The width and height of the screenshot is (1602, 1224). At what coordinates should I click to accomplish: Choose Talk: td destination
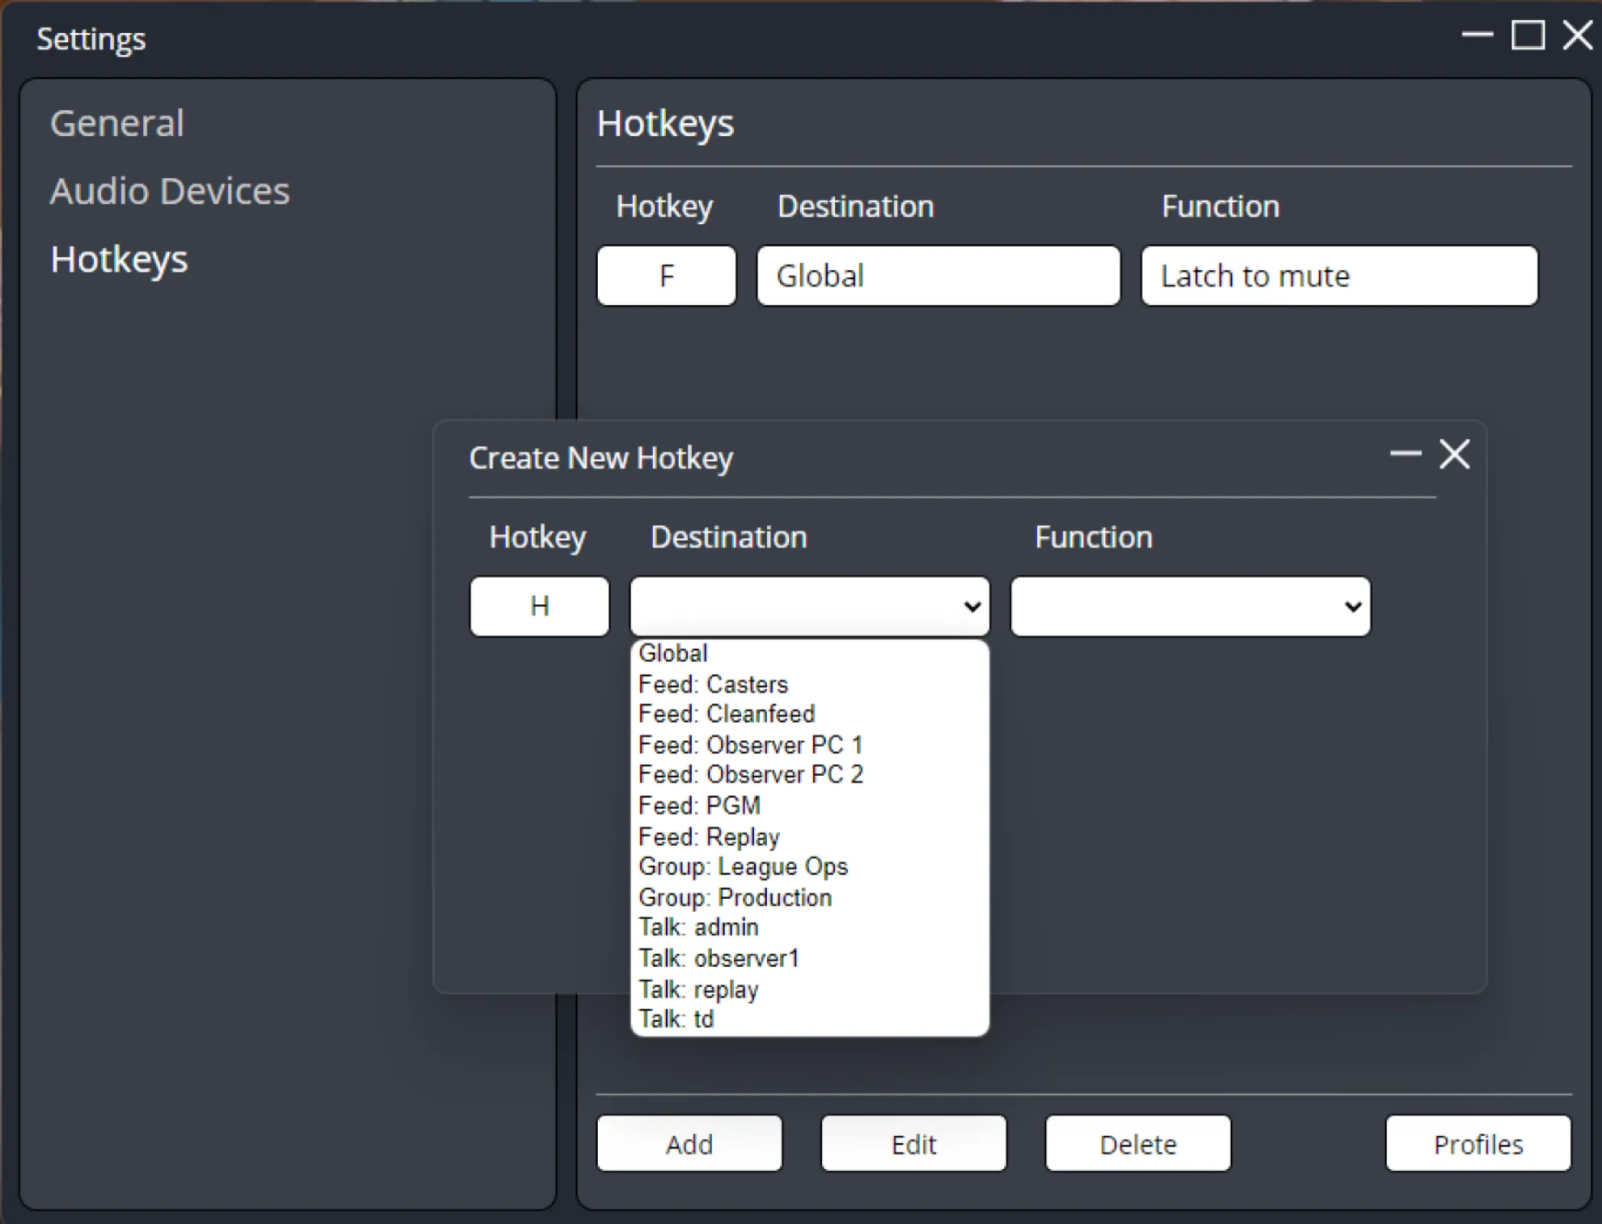[x=676, y=1019]
